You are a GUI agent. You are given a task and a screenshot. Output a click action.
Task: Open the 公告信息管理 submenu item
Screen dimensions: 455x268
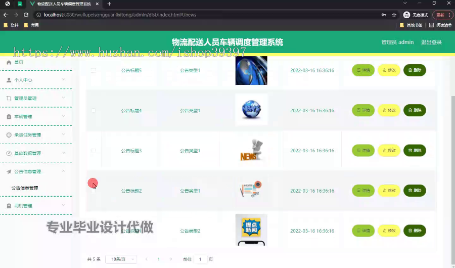pyautogui.click(x=25, y=188)
